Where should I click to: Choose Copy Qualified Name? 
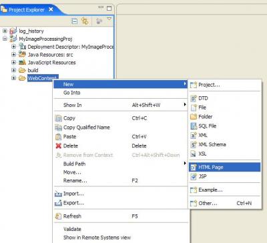(120, 128)
